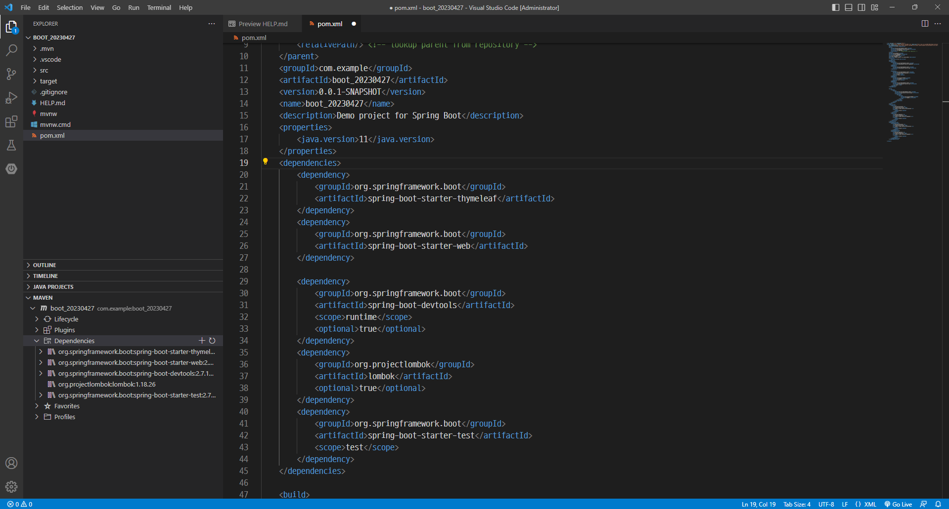Toggle the Panel layout button
949x509 pixels.
coord(849,7)
